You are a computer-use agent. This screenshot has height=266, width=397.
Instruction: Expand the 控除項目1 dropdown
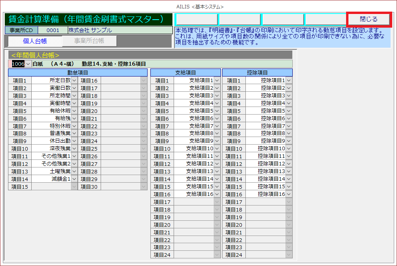289,81
